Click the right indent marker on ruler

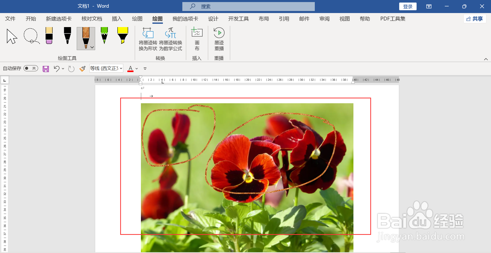pyautogui.click(x=353, y=82)
